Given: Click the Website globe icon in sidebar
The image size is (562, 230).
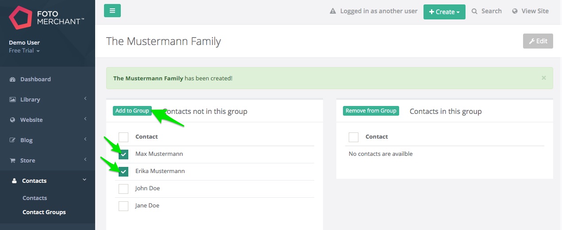Looking at the screenshot, I should (x=13, y=120).
